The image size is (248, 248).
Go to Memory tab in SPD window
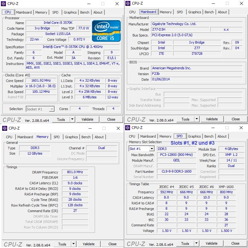click(x=165, y=136)
